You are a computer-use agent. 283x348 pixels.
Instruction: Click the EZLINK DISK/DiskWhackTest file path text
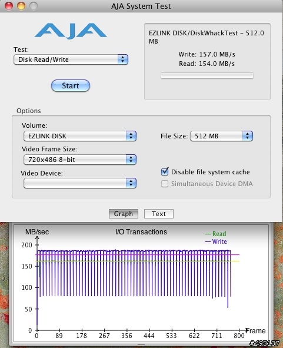(x=207, y=37)
